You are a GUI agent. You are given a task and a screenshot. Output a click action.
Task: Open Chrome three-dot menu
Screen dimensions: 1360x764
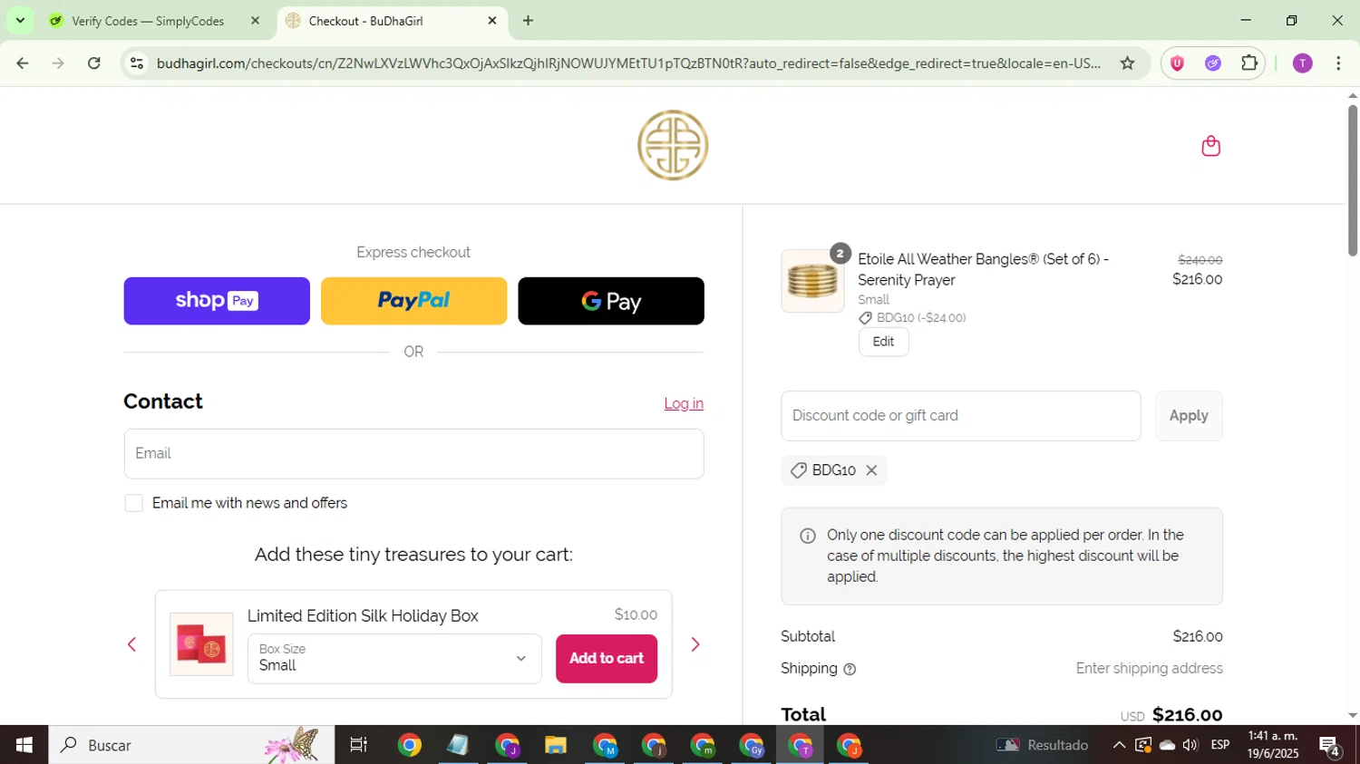(1338, 63)
